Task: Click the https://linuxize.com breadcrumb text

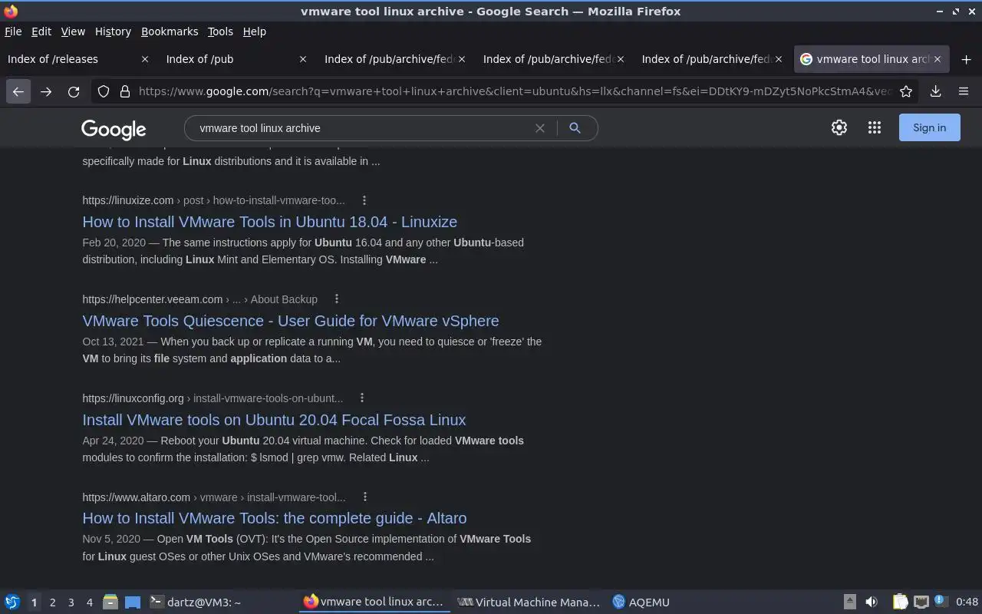Action: pos(128,200)
